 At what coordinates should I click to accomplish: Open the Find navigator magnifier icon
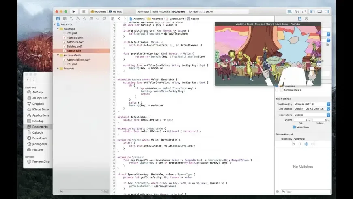coord(71,19)
